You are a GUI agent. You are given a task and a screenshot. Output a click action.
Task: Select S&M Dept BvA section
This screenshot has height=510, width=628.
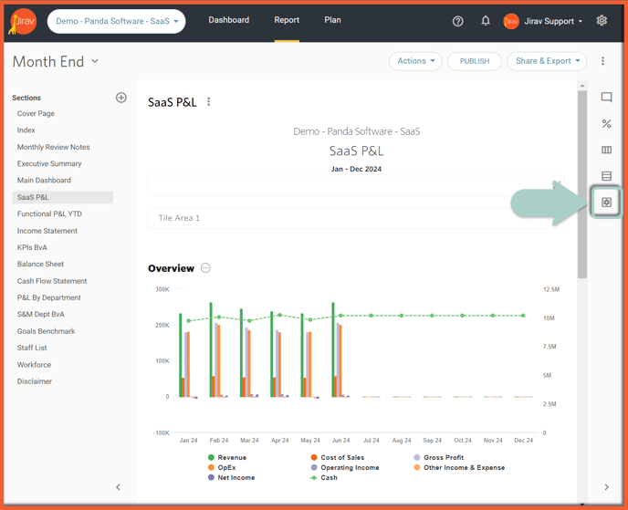point(41,314)
